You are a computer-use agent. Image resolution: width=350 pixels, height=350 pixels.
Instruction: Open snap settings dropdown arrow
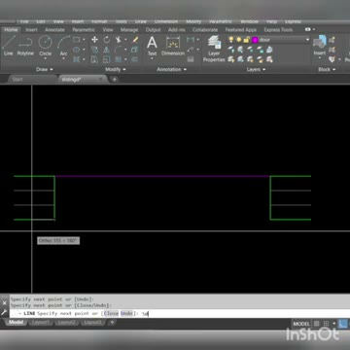[333, 324]
